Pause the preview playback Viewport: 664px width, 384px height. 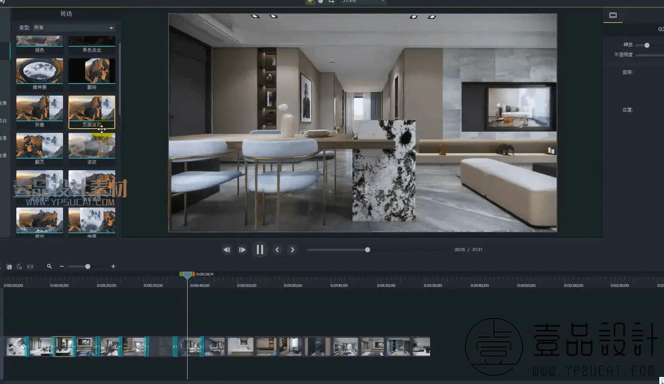[260, 250]
